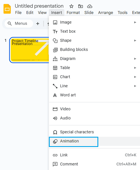Add a new slide with the plus button
This screenshot has height=170, width=140.
[38, 24]
